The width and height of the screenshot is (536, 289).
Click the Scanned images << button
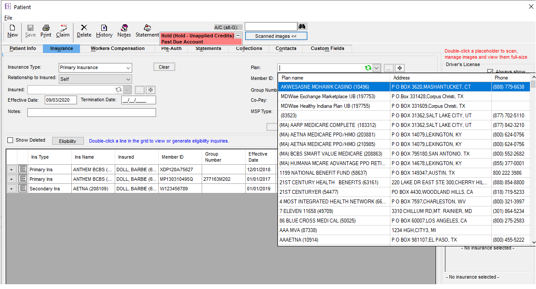[276, 36]
